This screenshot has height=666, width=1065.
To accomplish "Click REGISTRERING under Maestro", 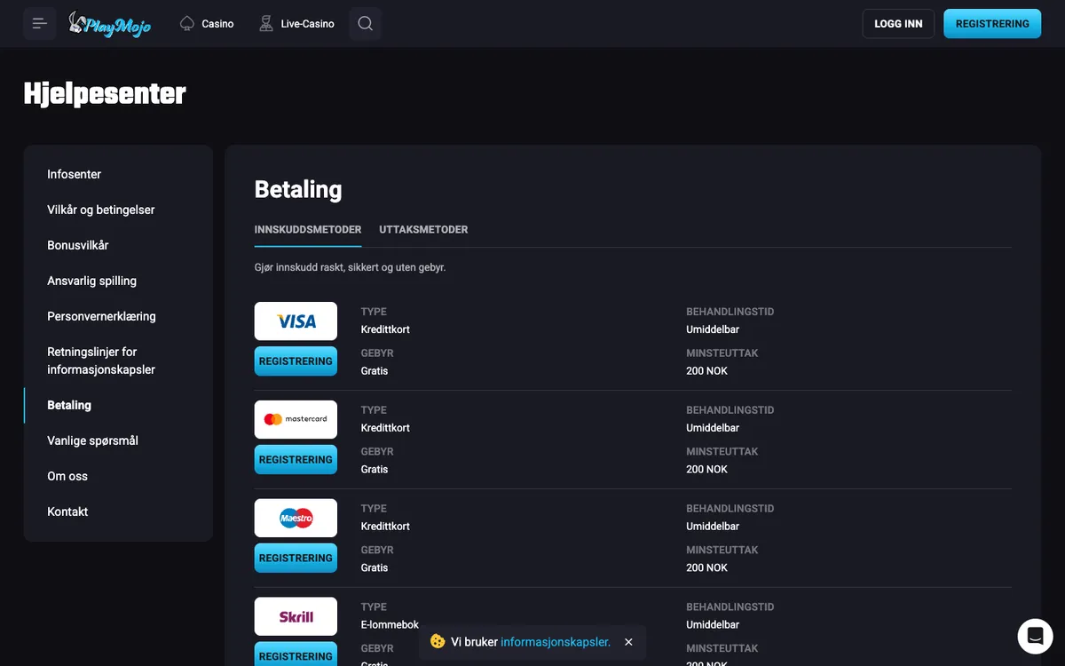I will pos(296,559).
